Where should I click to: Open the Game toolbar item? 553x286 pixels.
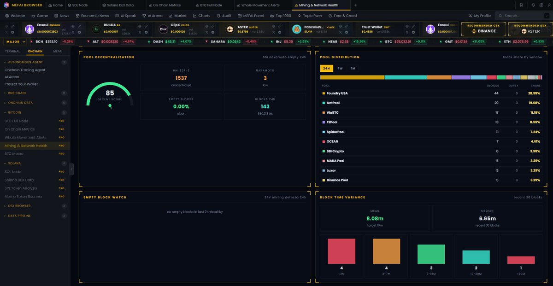pyautogui.click(x=39, y=16)
